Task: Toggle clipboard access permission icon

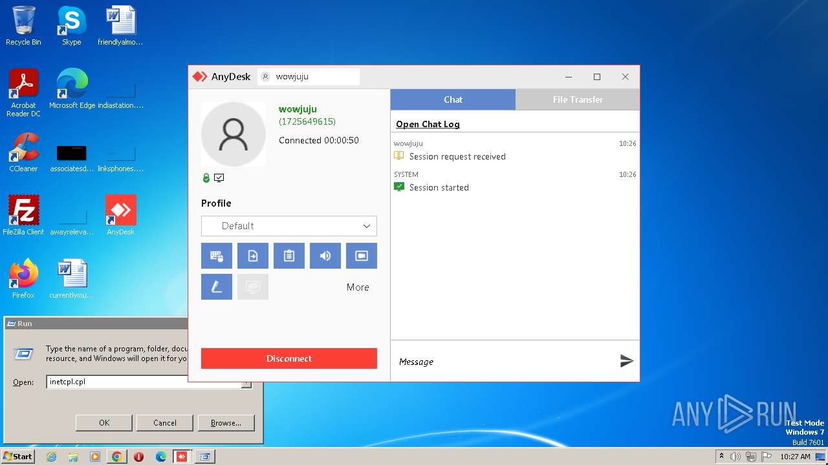Action: 289,256
